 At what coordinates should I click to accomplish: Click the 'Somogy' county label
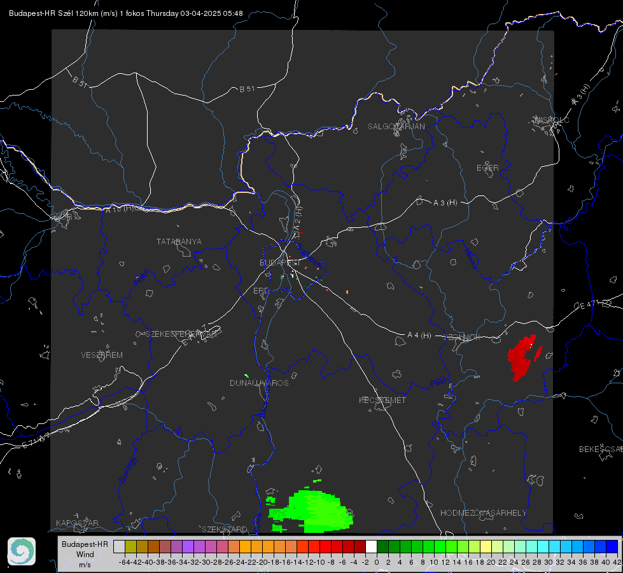pyautogui.click(x=127, y=470)
